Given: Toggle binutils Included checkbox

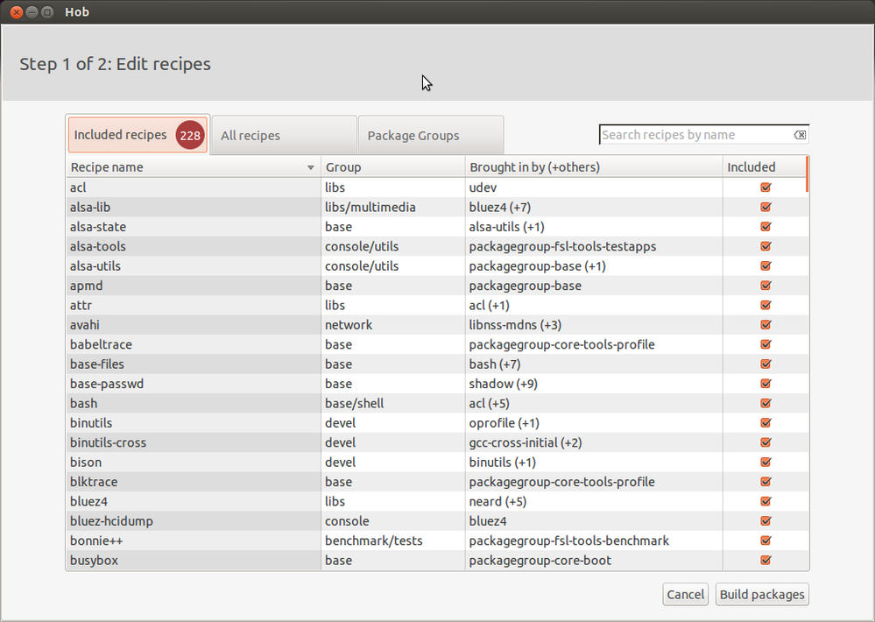Looking at the screenshot, I should click(766, 422).
